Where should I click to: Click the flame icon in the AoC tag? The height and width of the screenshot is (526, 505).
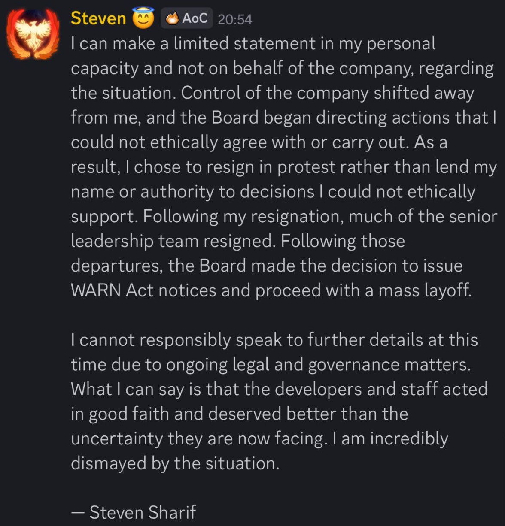172,18
